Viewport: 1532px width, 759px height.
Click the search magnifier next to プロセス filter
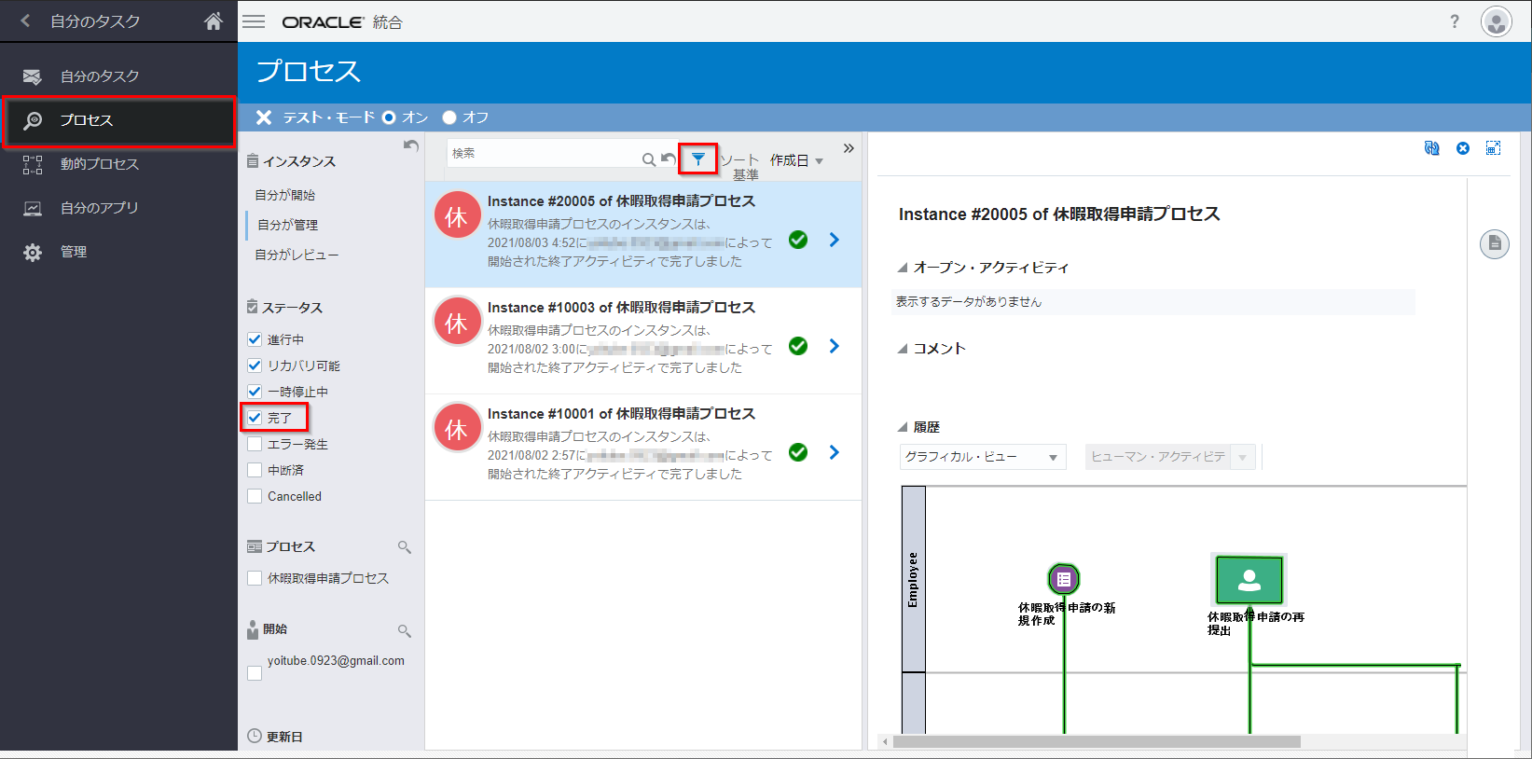coord(404,547)
